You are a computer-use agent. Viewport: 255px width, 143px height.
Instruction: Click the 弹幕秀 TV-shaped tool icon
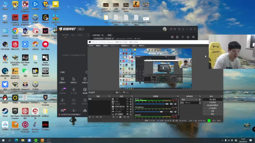tap(74, 100)
